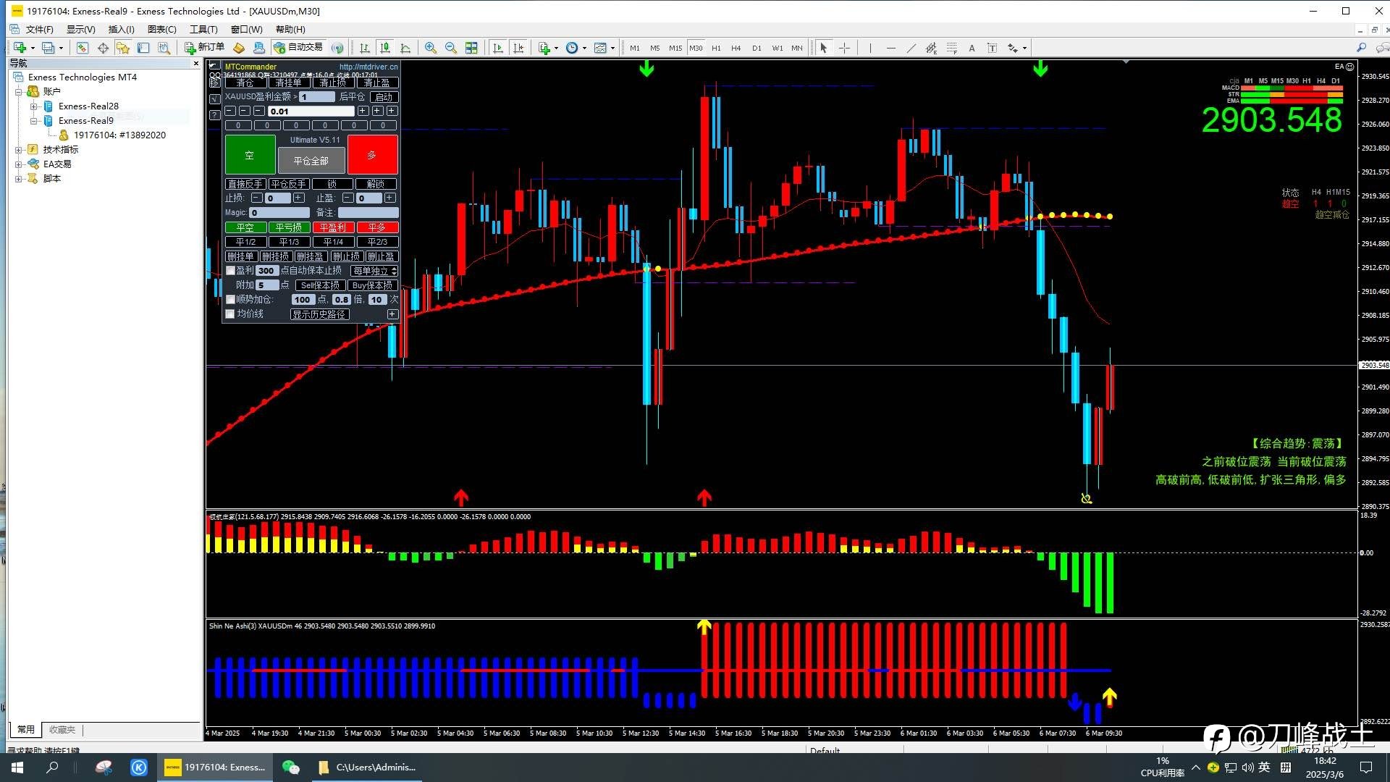Viewport: 1390px width, 782px height.
Task: Select the crosshair cursor tool
Action: [x=844, y=48]
